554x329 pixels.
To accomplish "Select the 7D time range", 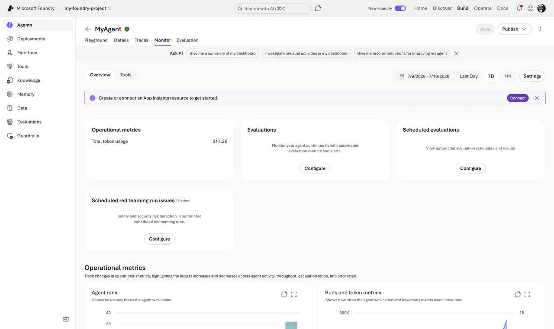I will (491, 76).
